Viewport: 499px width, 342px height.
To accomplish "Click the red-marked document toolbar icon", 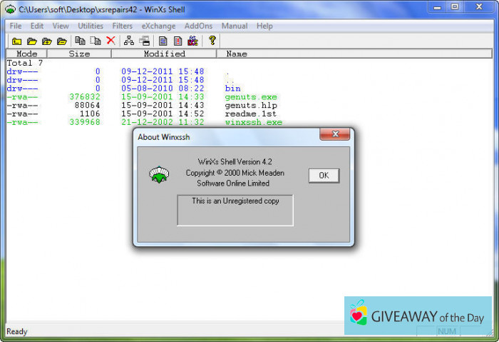I will pyautogui.click(x=178, y=41).
